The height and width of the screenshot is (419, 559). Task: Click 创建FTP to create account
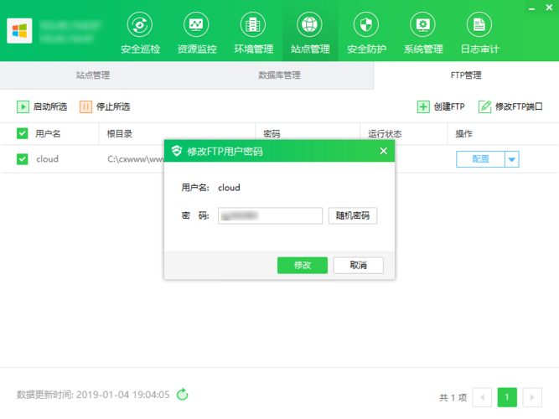coord(441,106)
